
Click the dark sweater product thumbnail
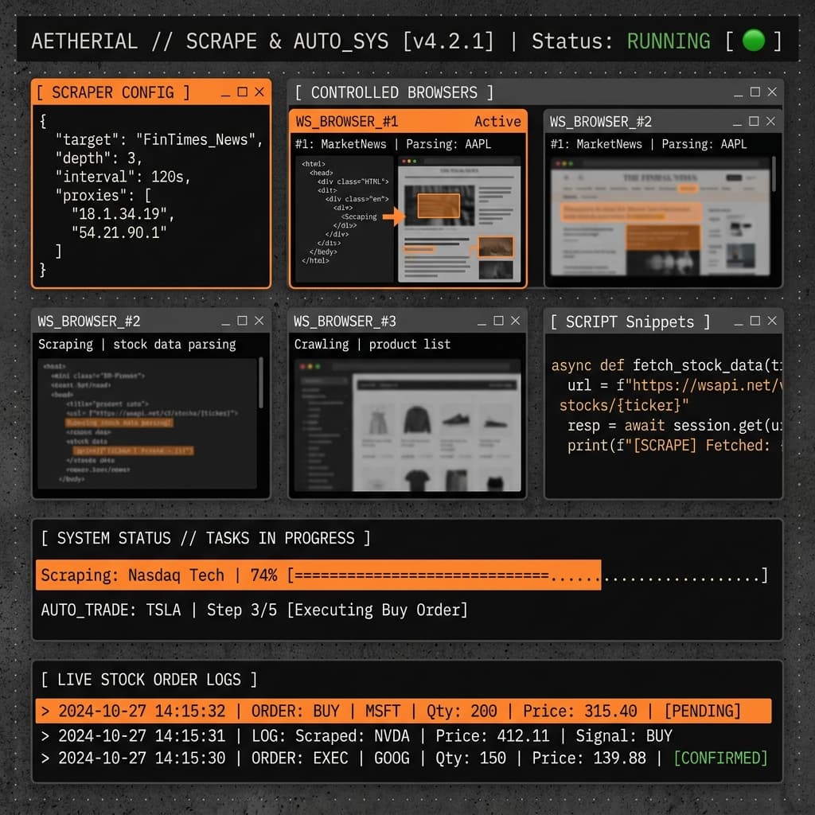(x=417, y=420)
